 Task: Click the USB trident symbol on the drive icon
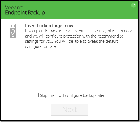click(x=13, y=33)
